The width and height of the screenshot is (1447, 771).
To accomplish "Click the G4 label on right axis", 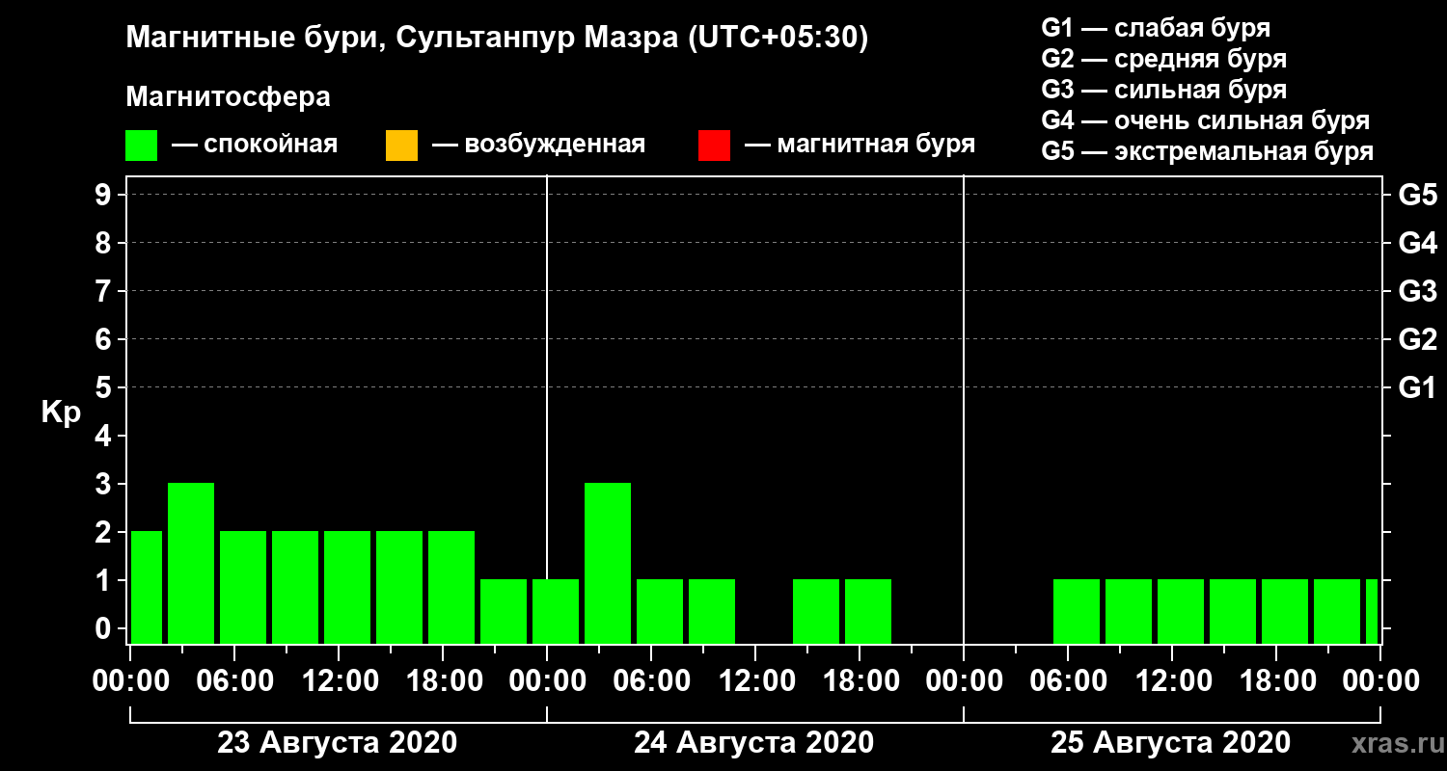I will [x=1417, y=243].
